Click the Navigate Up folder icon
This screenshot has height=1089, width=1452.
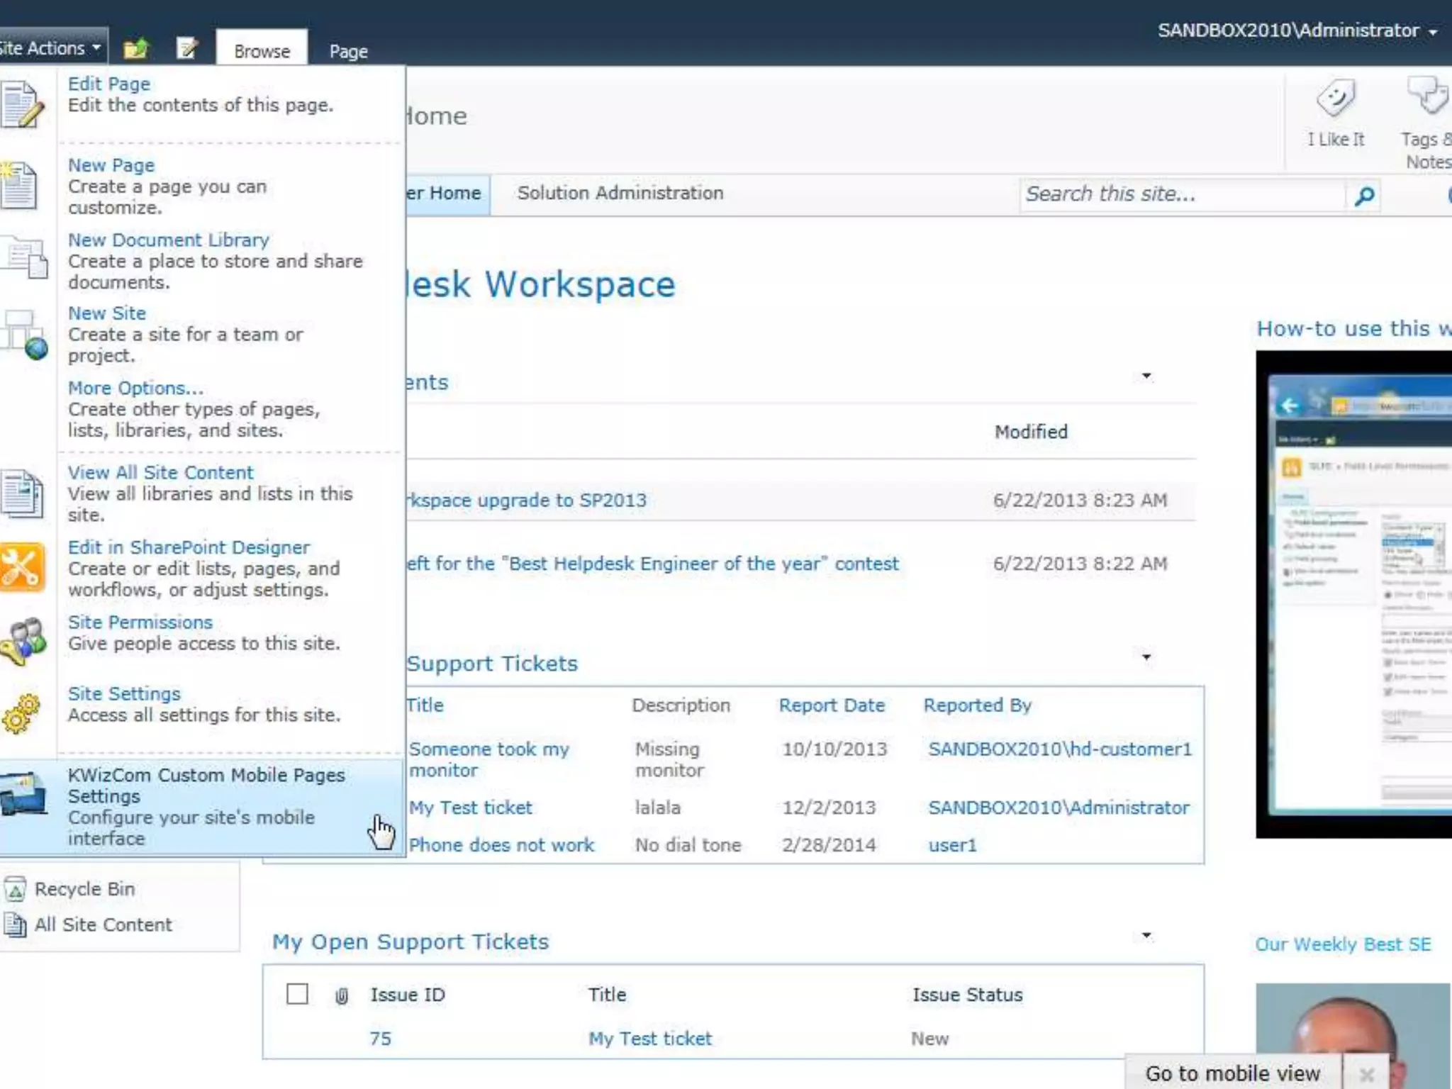click(x=135, y=48)
